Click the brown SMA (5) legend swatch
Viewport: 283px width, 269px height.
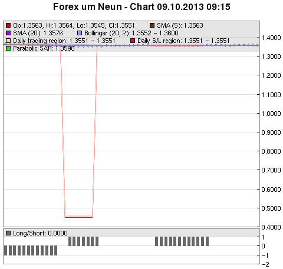click(152, 25)
